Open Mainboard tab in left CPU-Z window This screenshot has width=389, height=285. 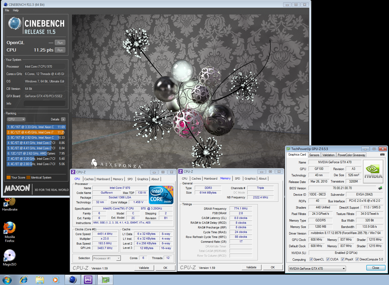[x=103, y=179]
